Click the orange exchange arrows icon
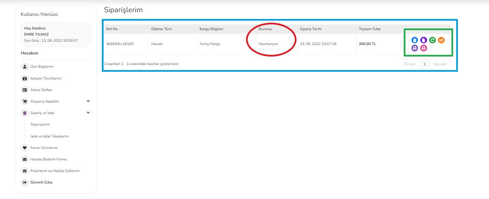Viewport: 489px width, 199px height. (441, 40)
